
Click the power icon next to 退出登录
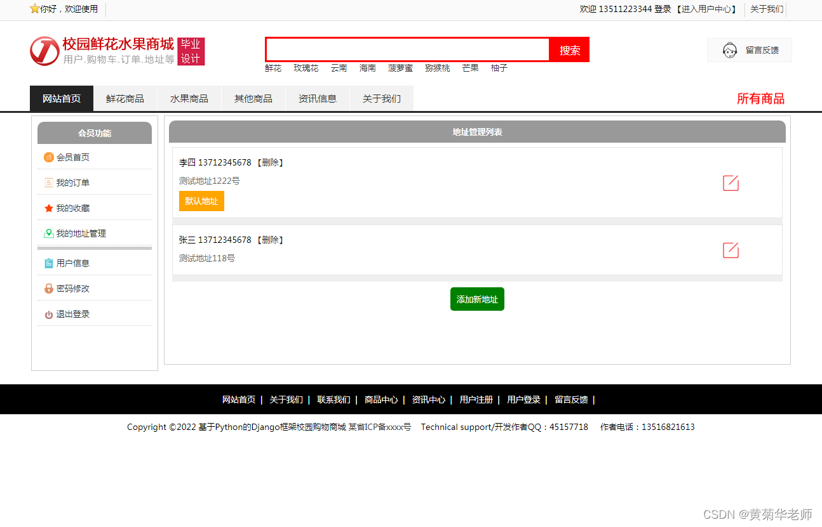[x=49, y=313]
